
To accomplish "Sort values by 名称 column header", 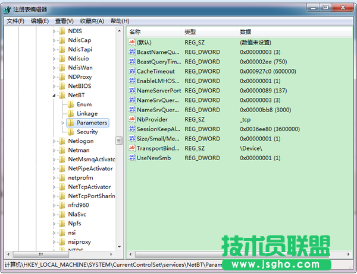I will click(154, 32).
